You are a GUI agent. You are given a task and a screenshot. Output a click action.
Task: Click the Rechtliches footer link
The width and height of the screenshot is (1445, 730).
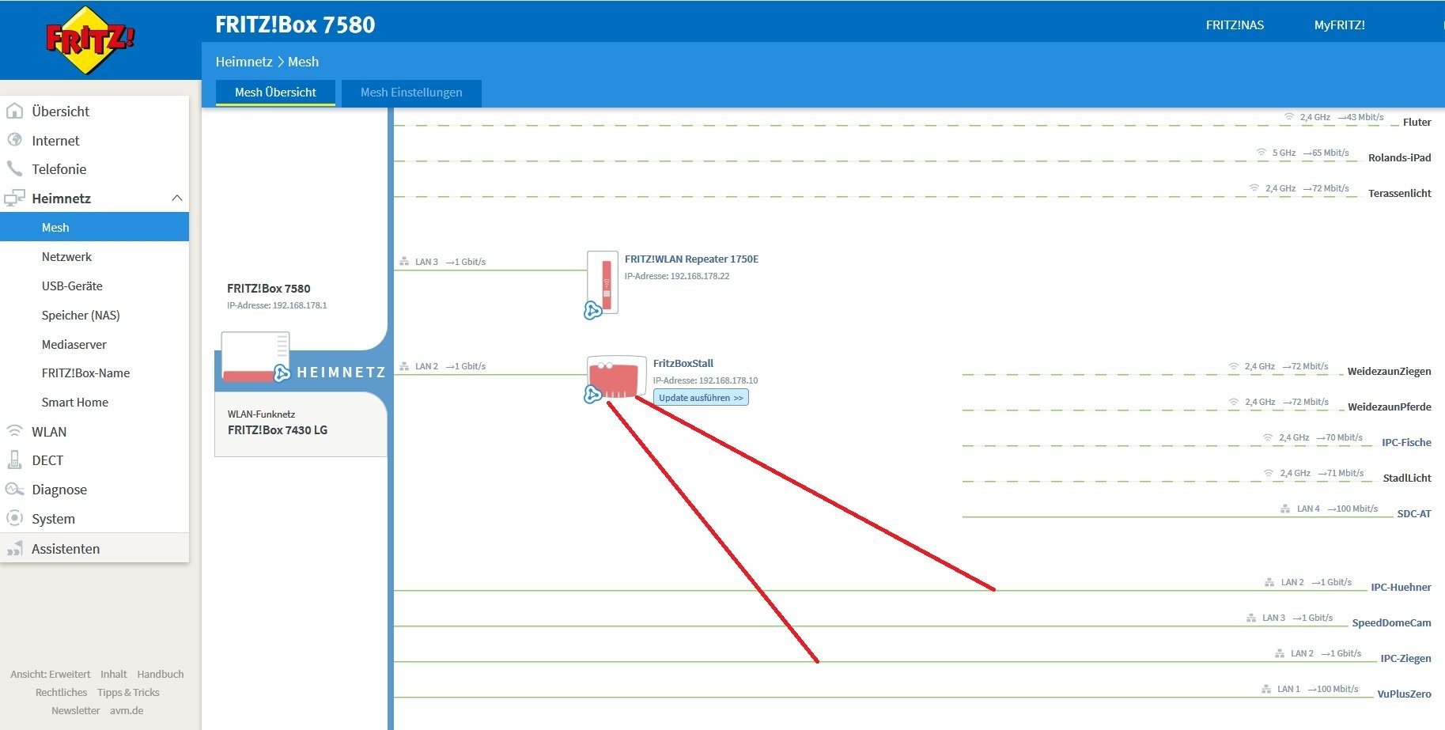pyautogui.click(x=61, y=692)
